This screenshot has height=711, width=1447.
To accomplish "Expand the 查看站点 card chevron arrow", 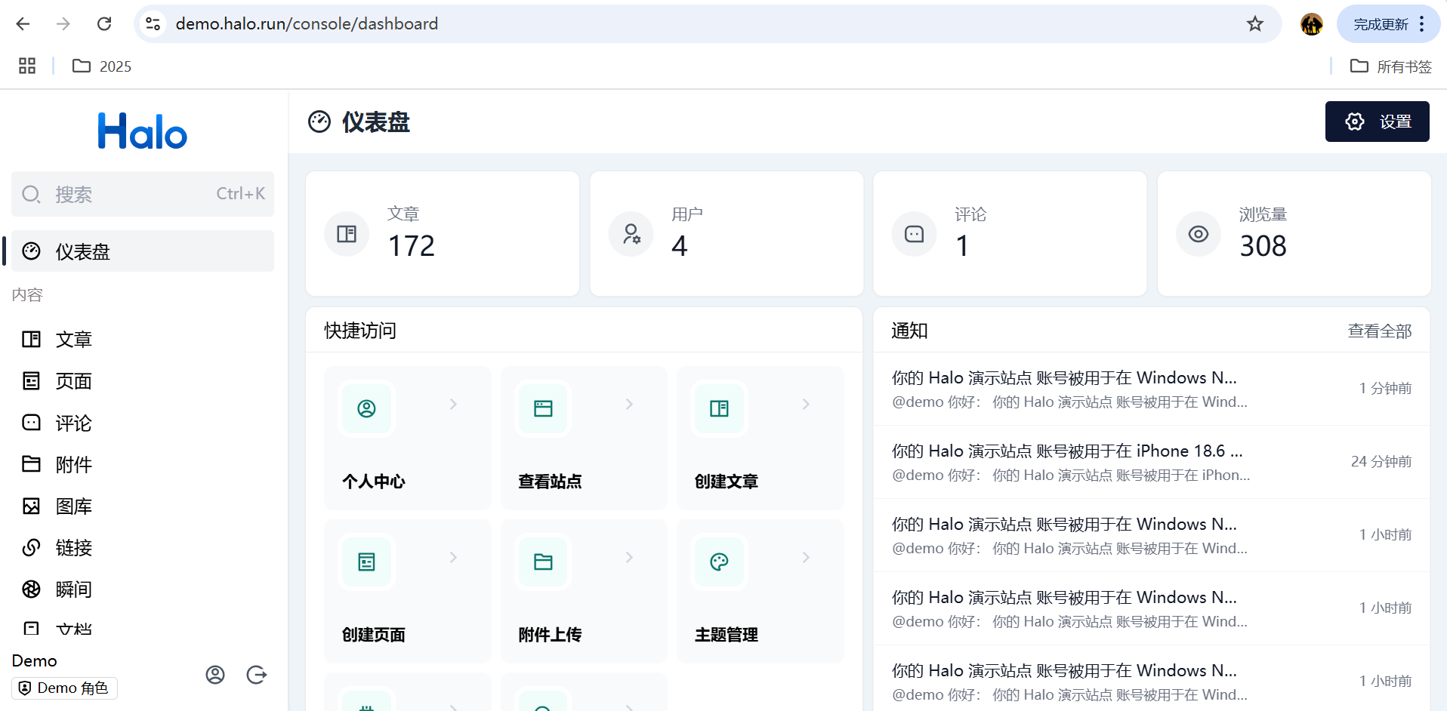I will click(629, 405).
